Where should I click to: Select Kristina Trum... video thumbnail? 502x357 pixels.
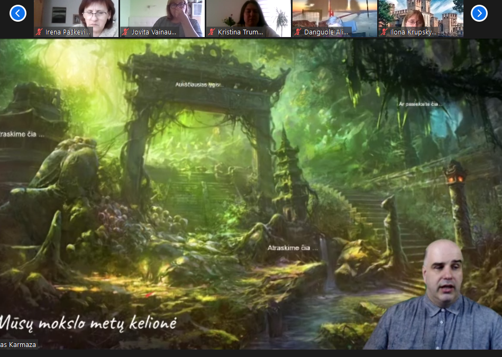(x=249, y=19)
